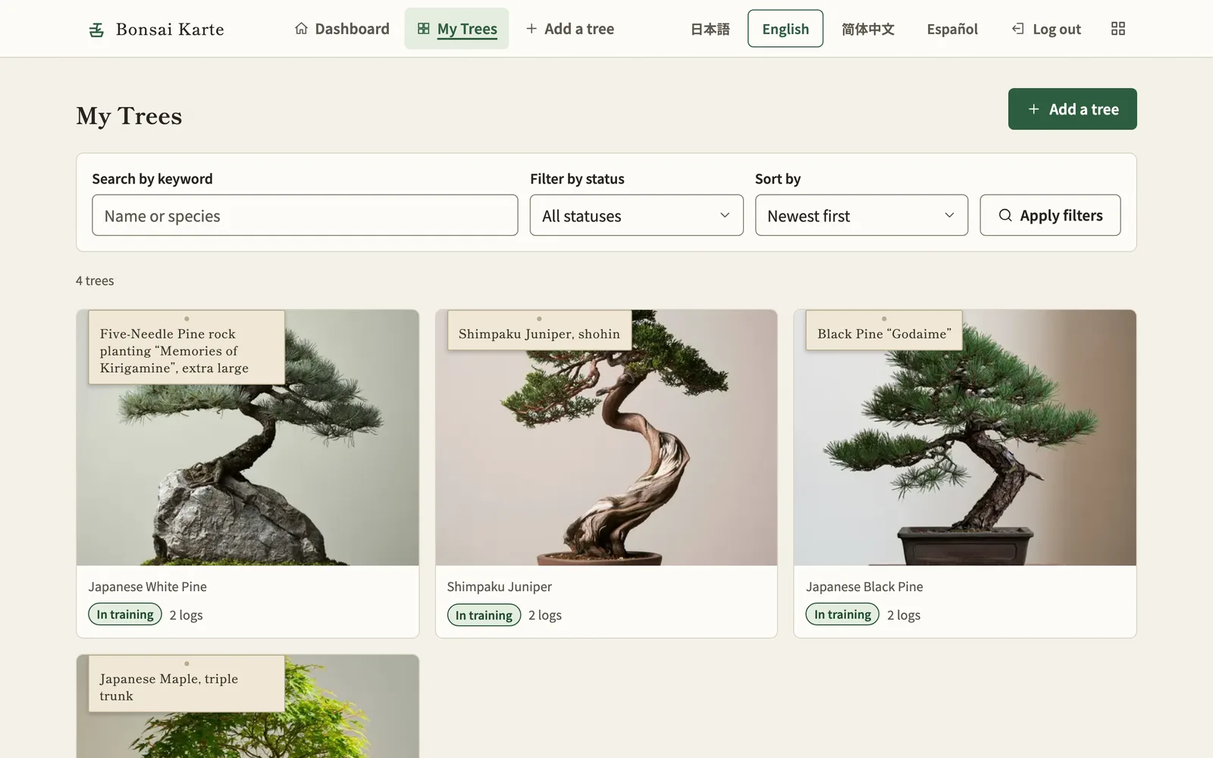Click 2 logs on Japanese White Pine card
1213x758 pixels.
click(186, 615)
